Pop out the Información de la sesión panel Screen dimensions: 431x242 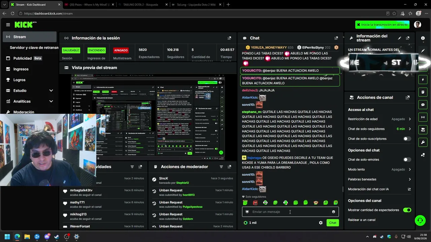229,38
